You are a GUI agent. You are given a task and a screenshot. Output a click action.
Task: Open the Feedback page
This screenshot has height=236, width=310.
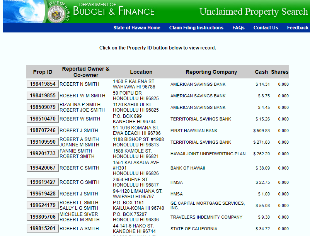coord(297,27)
